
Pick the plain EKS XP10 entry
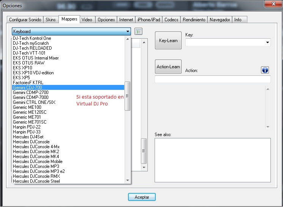pos(68,68)
